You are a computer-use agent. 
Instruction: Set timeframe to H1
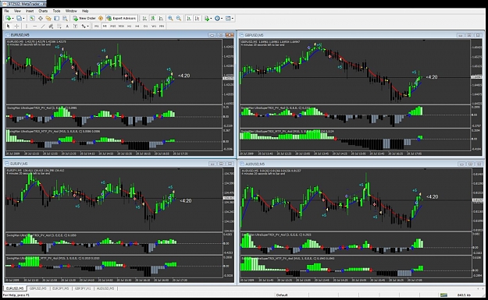tap(129, 26)
